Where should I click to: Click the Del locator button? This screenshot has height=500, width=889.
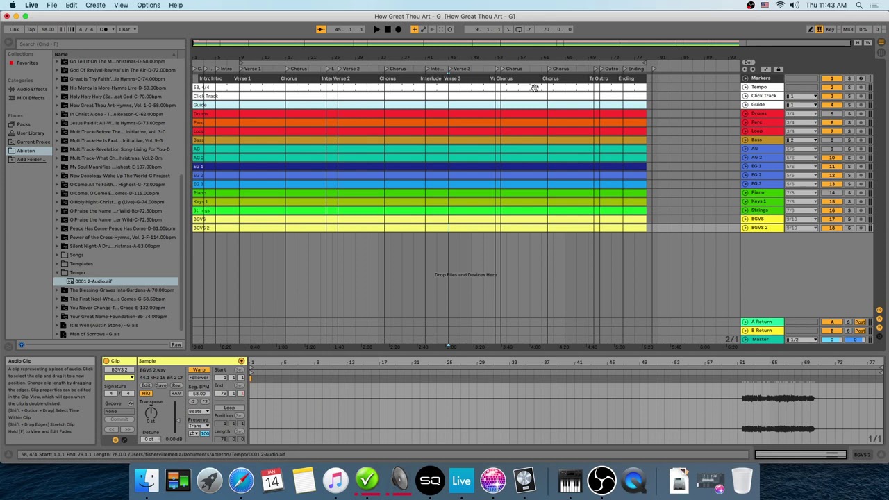(748, 62)
